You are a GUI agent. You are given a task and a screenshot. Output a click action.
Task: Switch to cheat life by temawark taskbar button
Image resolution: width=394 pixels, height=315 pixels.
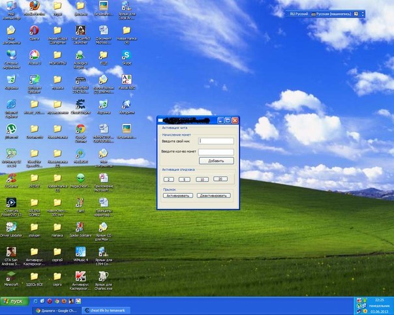coord(106,310)
